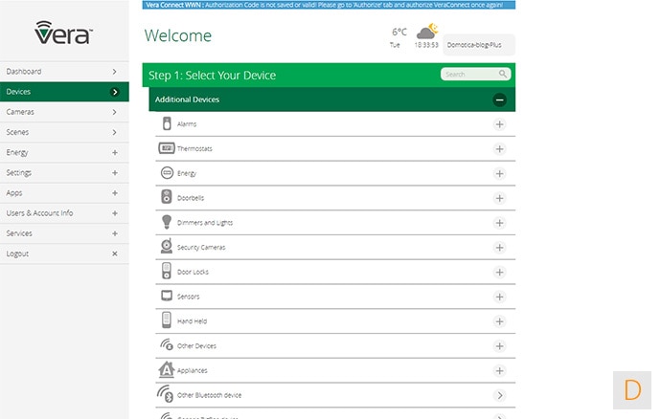Expand Users & Account Info menu

64,212
